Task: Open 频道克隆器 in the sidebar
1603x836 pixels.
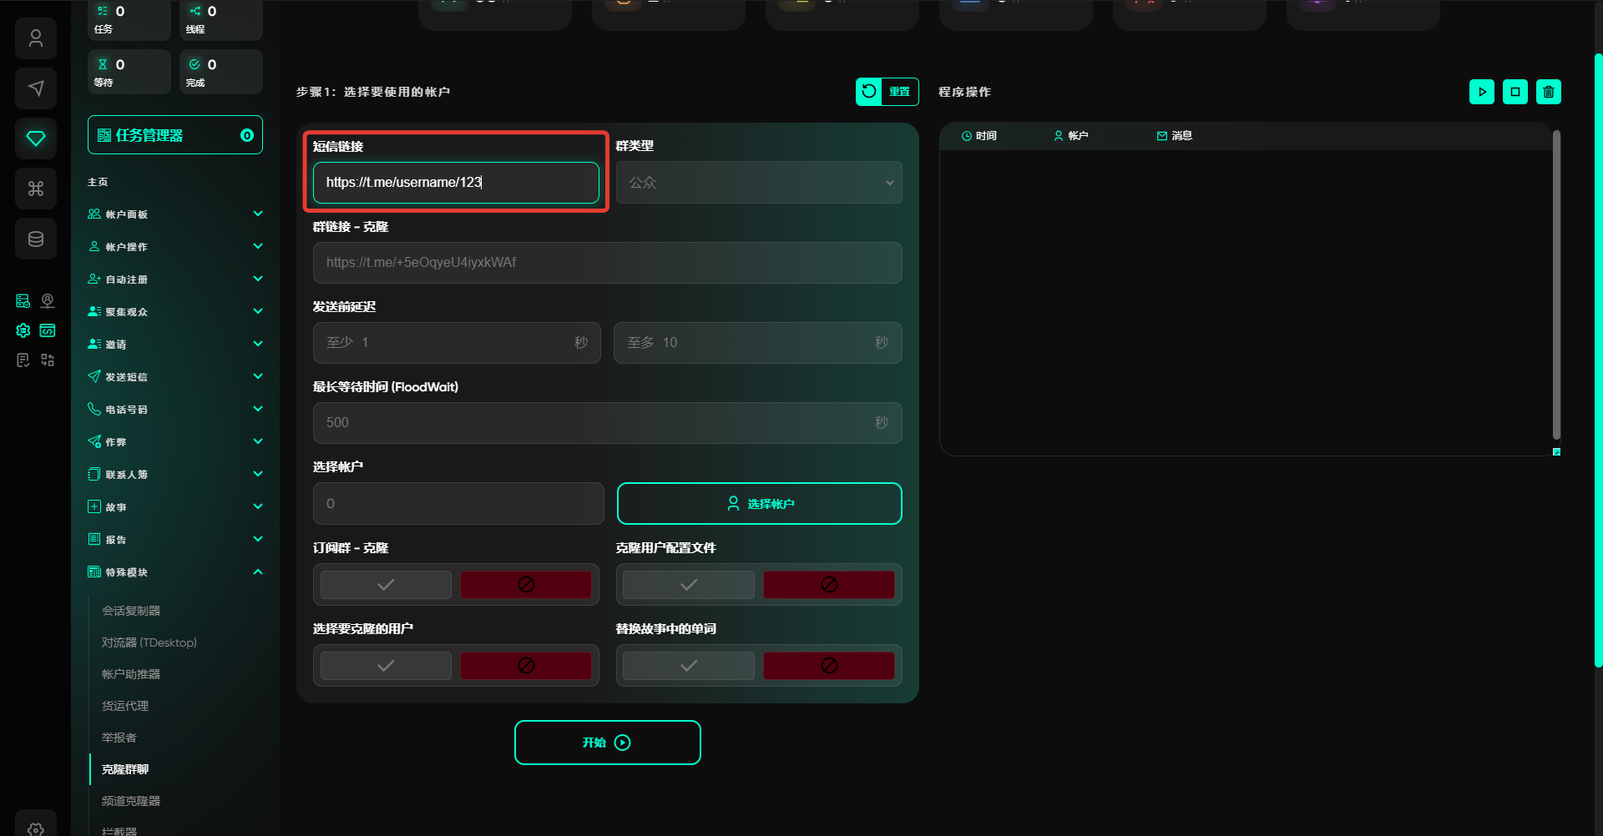Action: point(131,801)
